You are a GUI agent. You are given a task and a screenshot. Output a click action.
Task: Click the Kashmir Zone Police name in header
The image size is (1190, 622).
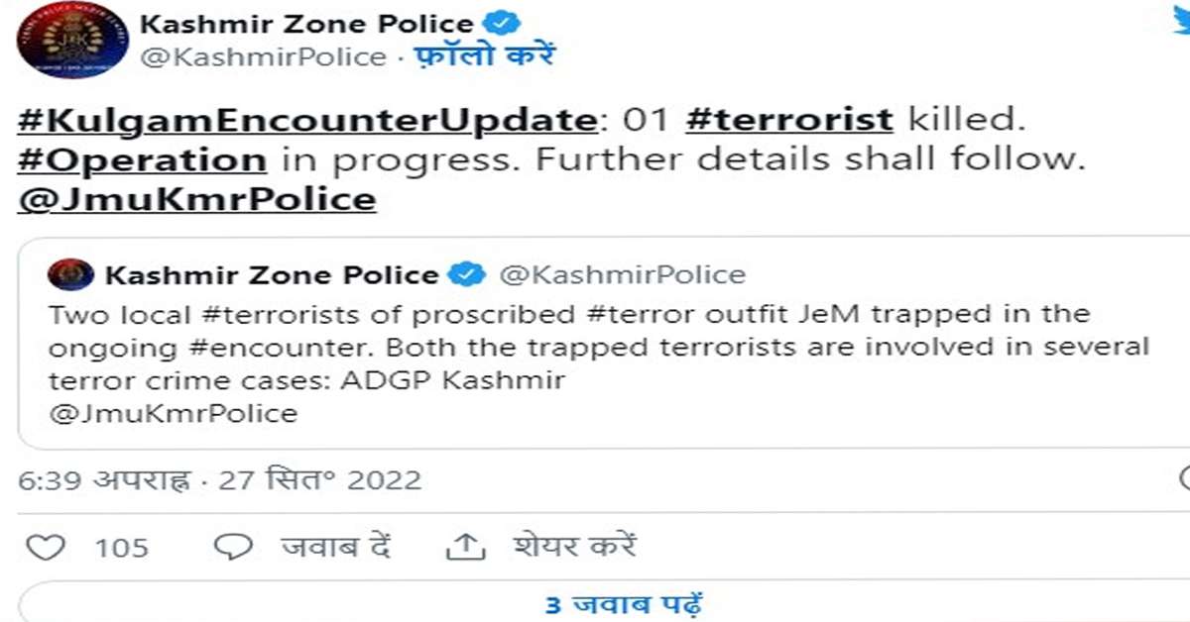tap(307, 23)
